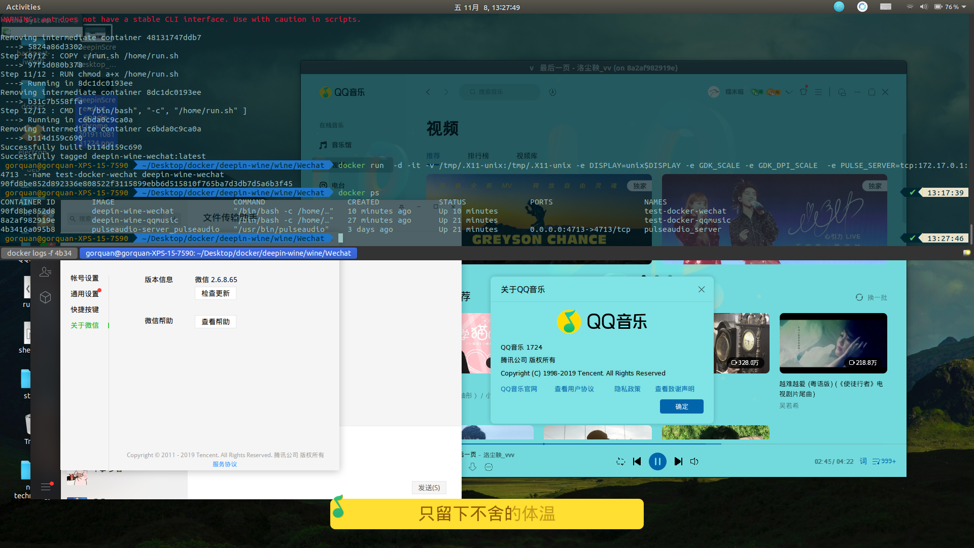
Task: Click the volume speaker icon in player
Action: [694, 461]
